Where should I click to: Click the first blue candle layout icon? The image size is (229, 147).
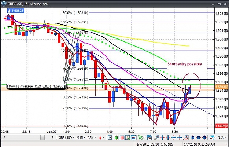pos(193,137)
